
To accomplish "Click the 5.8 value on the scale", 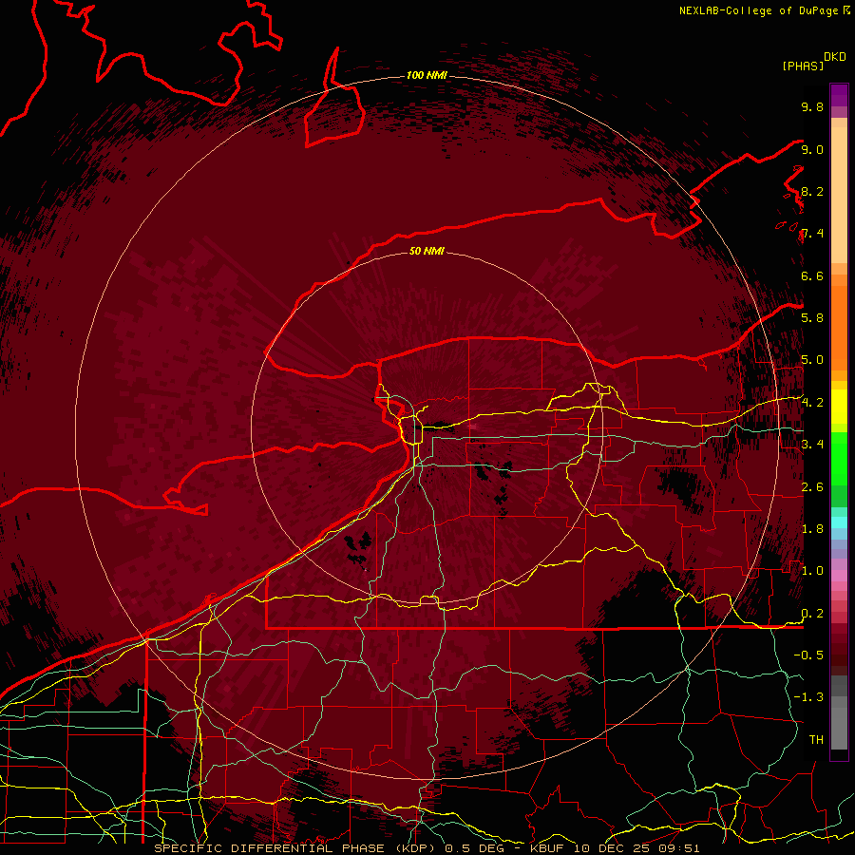I will pyautogui.click(x=812, y=318).
